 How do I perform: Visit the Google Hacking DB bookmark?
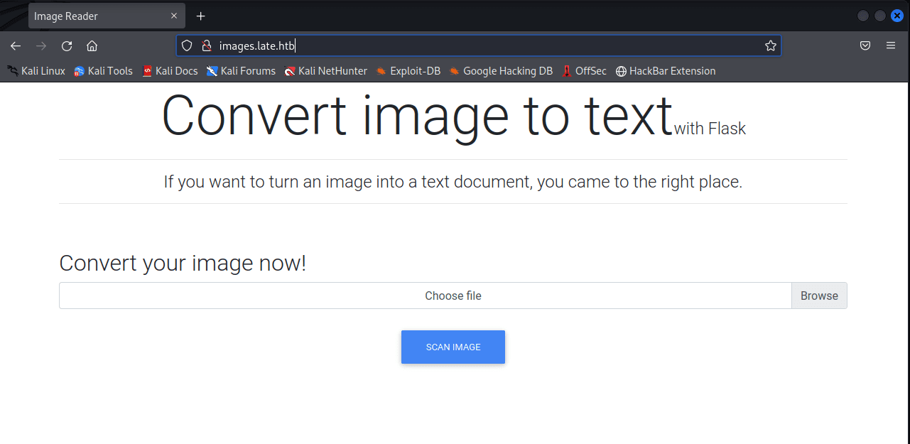(x=507, y=70)
